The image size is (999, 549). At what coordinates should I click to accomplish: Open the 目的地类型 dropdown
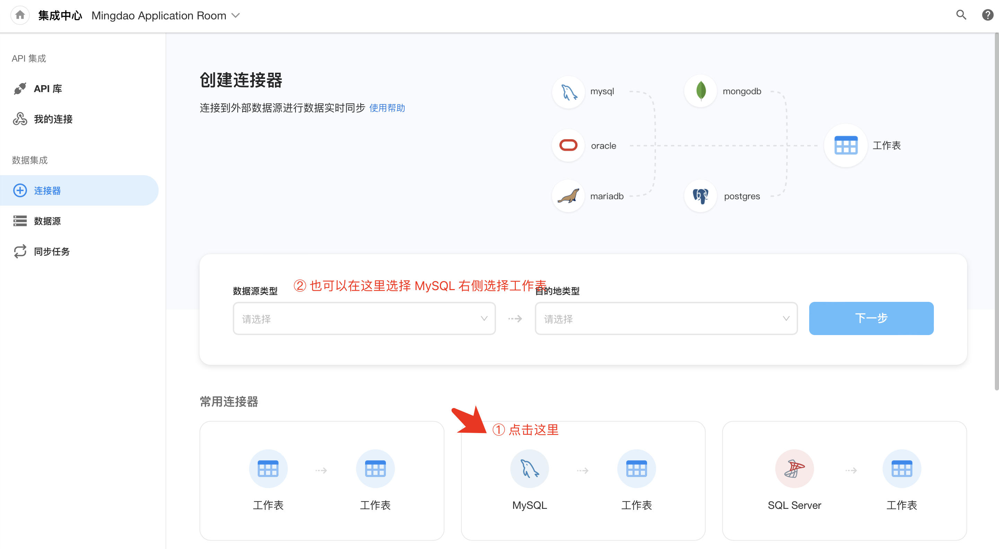click(666, 318)
